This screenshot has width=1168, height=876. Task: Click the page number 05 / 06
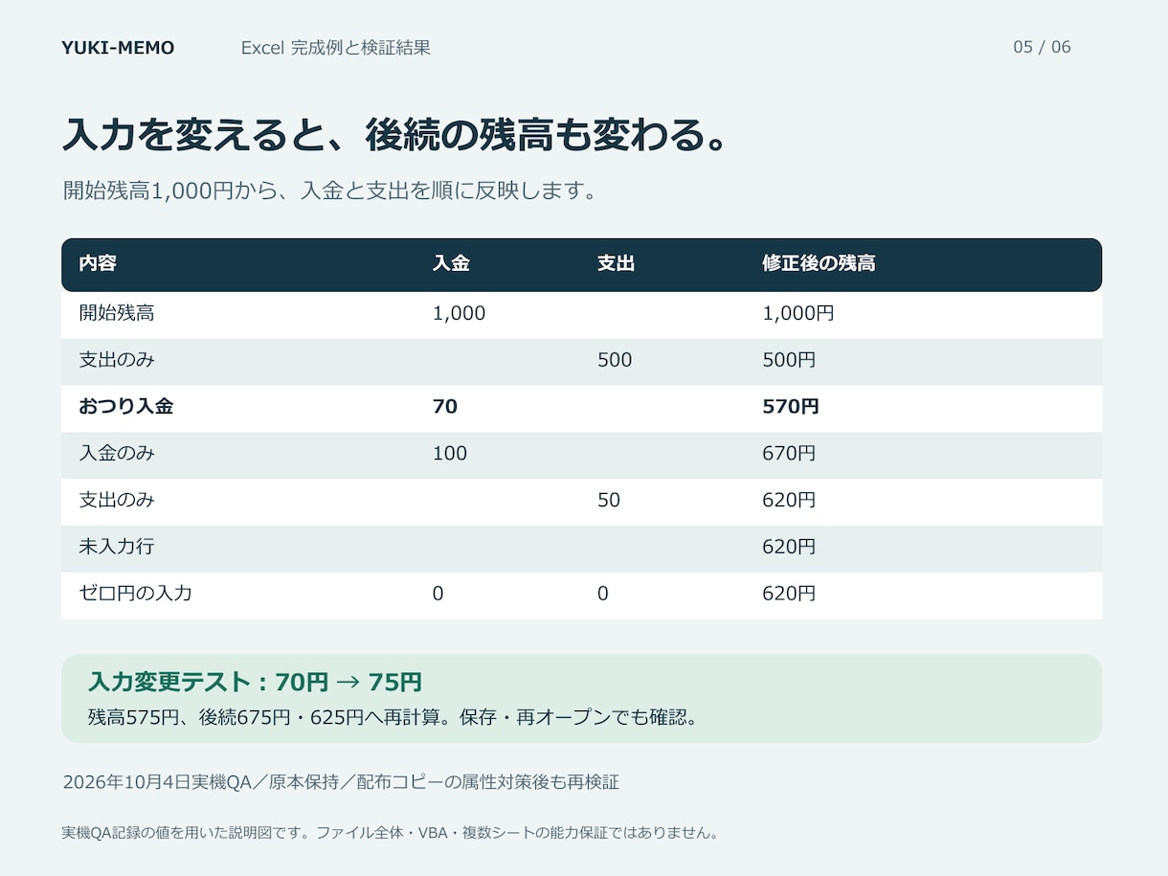click(1042, 47)
